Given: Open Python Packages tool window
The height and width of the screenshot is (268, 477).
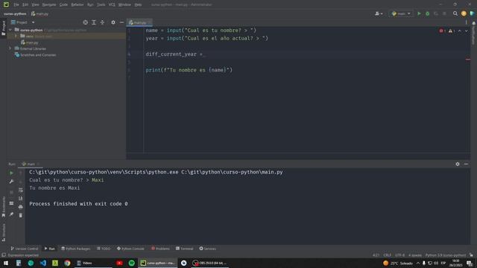Looking at the screenshot, I should pos(76,249).
